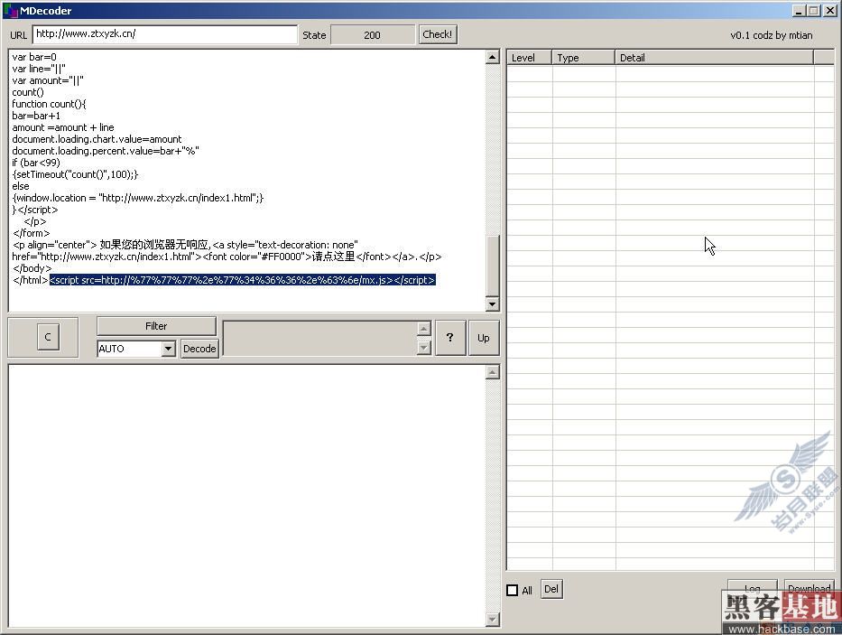Click the '</body>' line
This screenshot has height=635, width=842.
tap(32, 268)
